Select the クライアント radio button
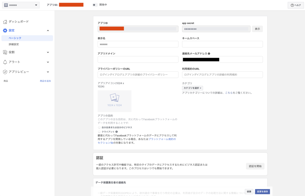The width and height of the screenshot is (305, 196). click(x=99, y=132)
